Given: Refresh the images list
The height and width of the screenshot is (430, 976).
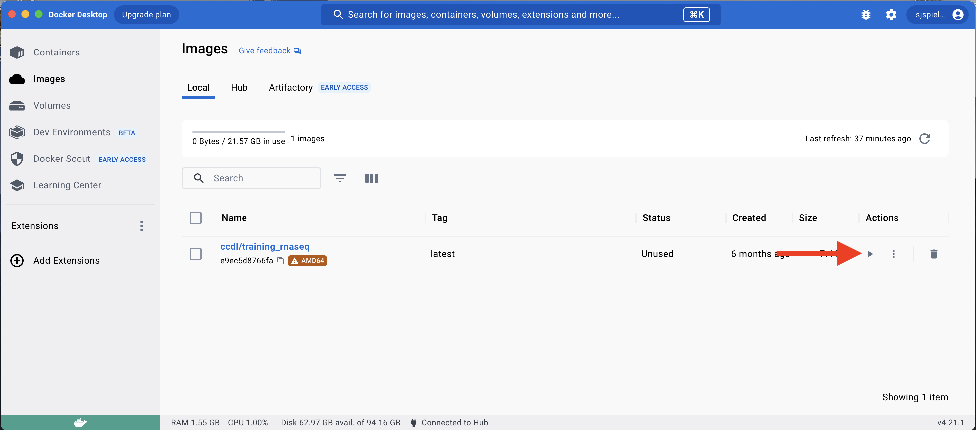Looking at the screenshot, I should [x=924, y=139].
